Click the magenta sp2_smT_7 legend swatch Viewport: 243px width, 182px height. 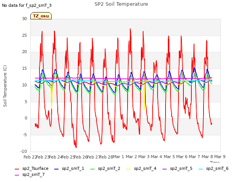pyautogui.click(x=17, y=175)
